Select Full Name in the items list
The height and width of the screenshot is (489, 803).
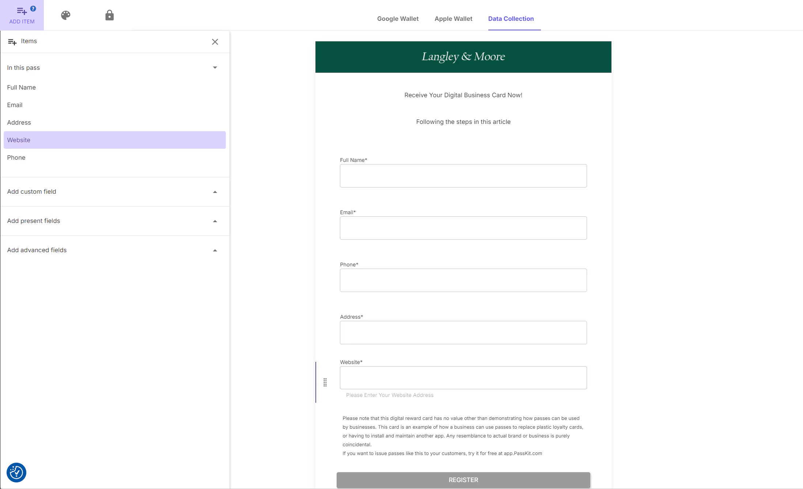click(115, 87)
